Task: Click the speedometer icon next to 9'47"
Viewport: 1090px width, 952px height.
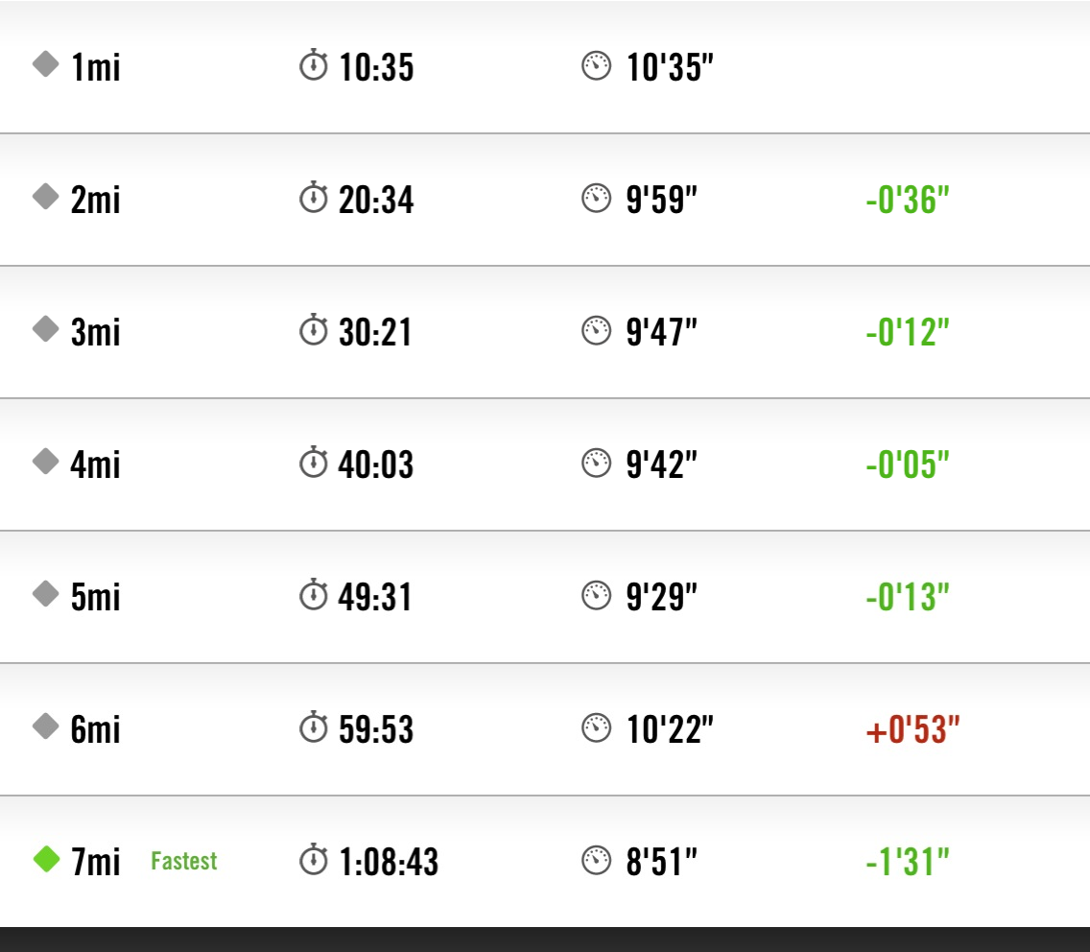Action: point(596,330)
